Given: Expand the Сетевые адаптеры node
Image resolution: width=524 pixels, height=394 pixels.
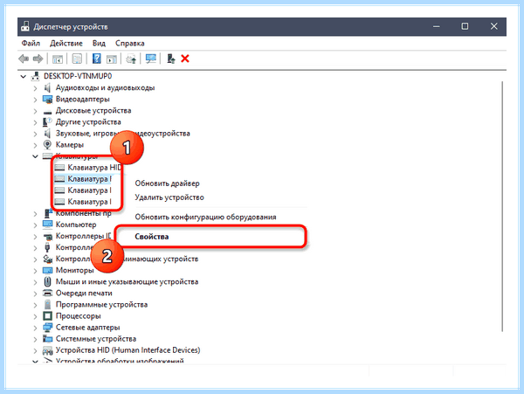Looking at the screenshot, I should tap(35, 328).
